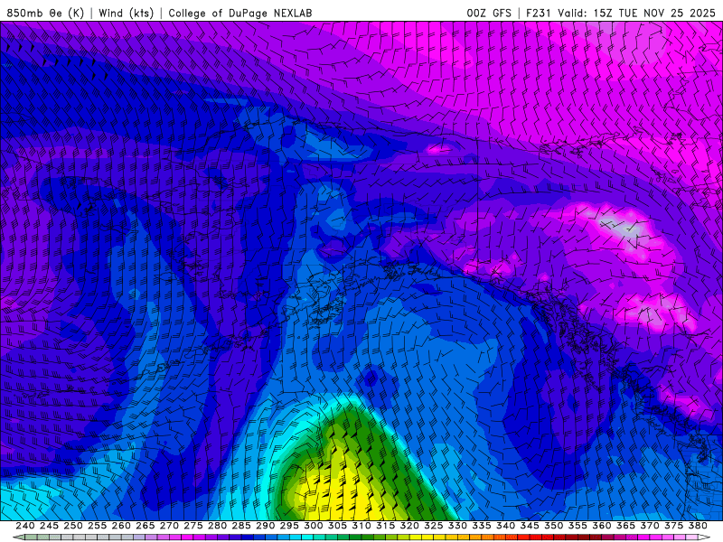Click the 280 value on the color scale
The height and width of the screenshot is (542, 723).
point(217,526)
